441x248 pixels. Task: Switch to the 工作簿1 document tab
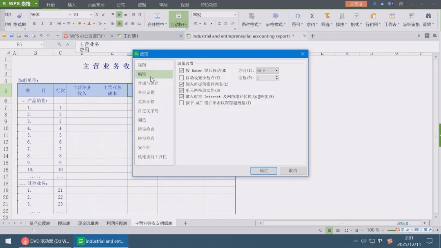pyautogui.click(x=131, y=36)
